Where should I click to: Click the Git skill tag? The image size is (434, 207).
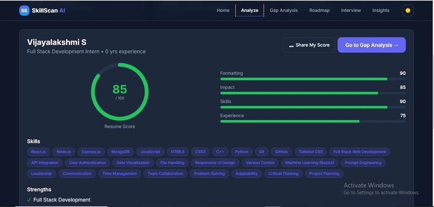pos(262,152)
